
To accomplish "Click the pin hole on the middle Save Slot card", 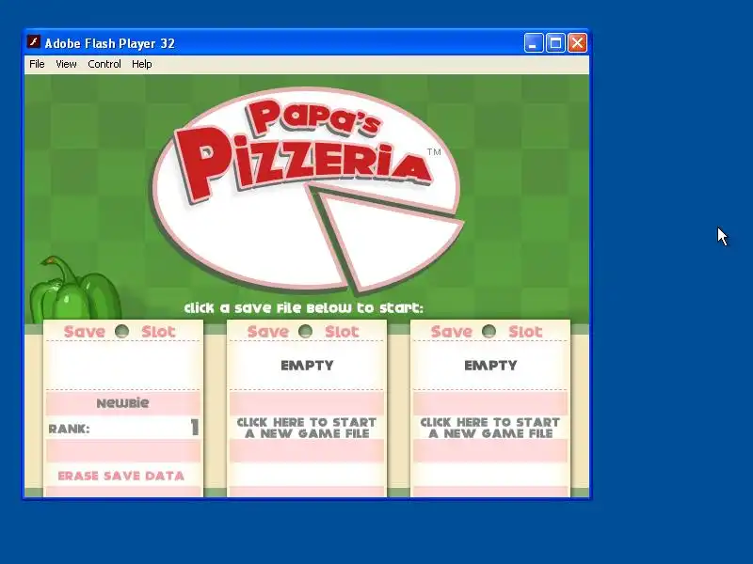I will [305, 331].
